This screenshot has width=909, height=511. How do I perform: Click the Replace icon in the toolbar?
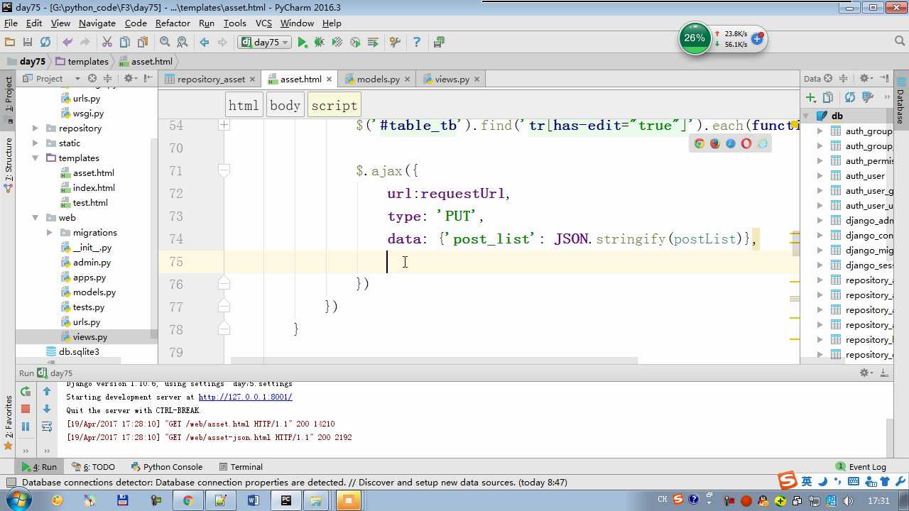tap(183, 43)
